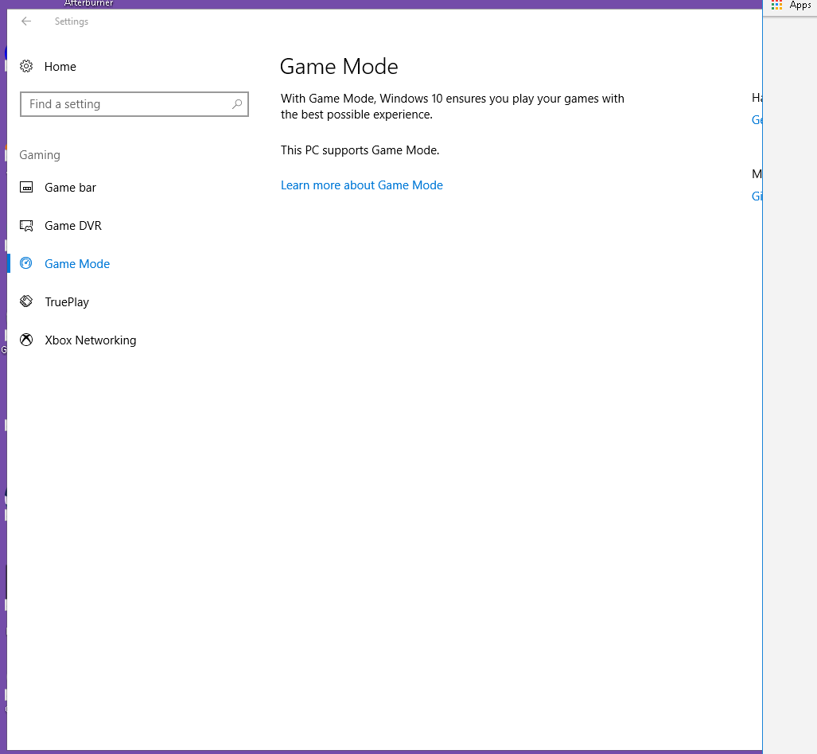Click the Get help link
This screenshot has width=817, height=754.
point(757,119)
